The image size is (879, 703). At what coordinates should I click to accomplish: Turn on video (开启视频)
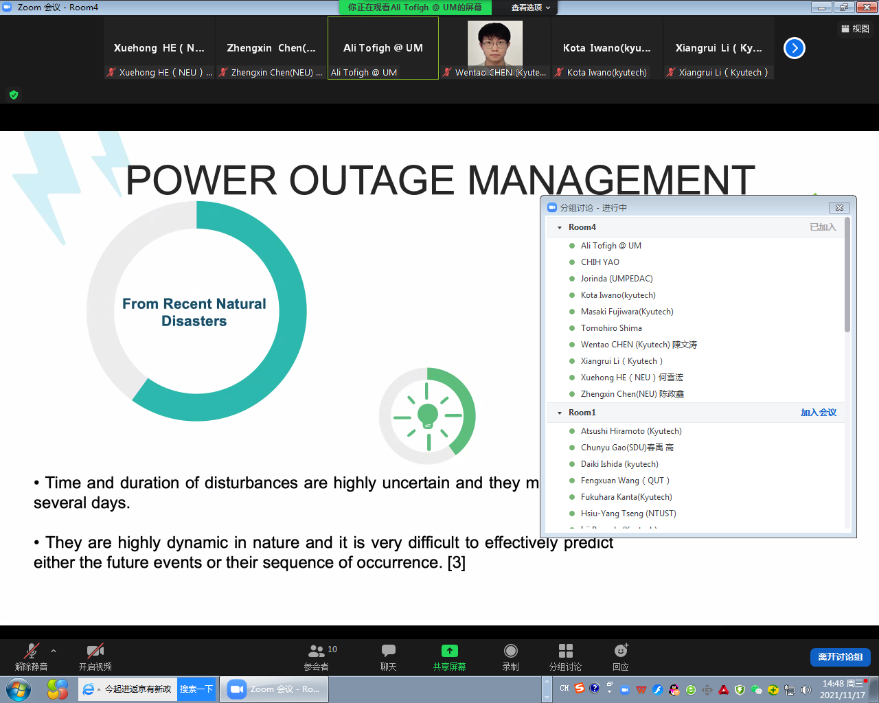pyautogui.click(x=95, y=656)
